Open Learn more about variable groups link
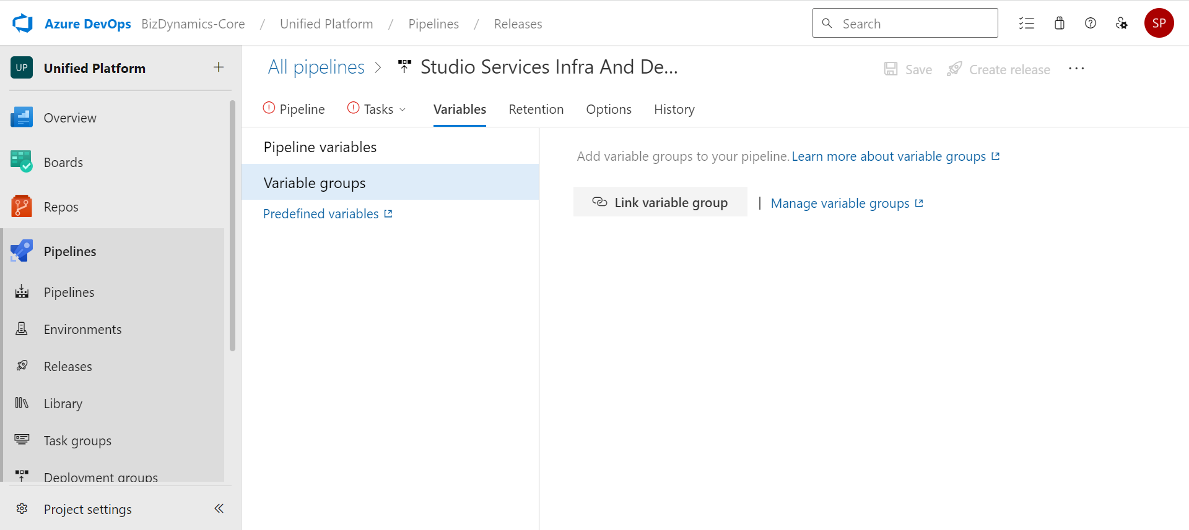The height and width of the screenshot is (530, 1189). (895, 156)
